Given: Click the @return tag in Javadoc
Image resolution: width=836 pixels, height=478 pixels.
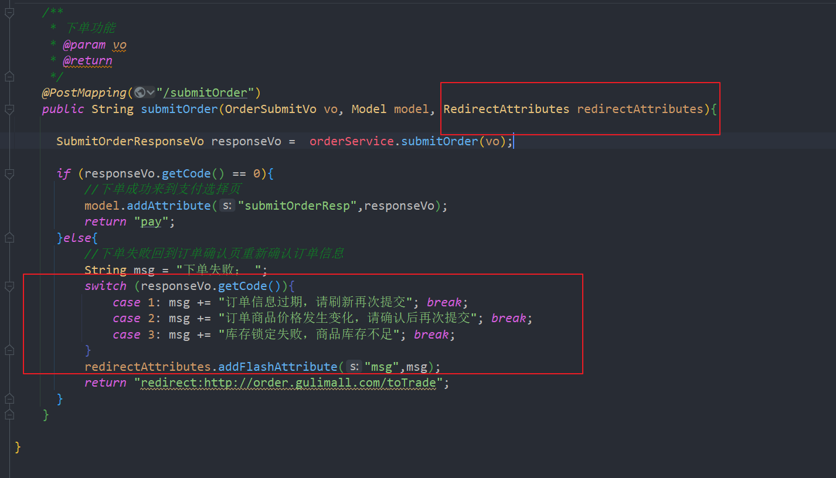Looking at the screenshot, I should (87, 60).
